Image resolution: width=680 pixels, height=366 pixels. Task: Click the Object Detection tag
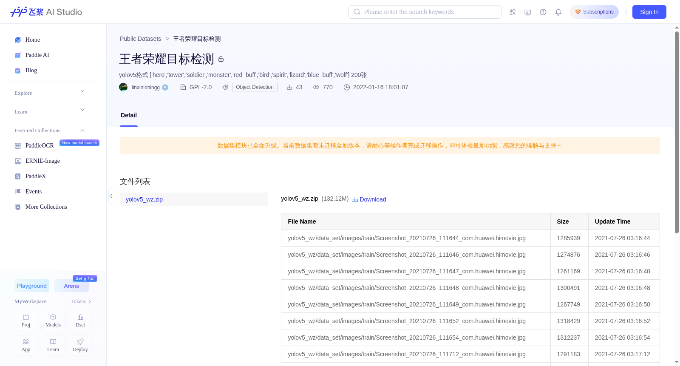pos(255,87)
